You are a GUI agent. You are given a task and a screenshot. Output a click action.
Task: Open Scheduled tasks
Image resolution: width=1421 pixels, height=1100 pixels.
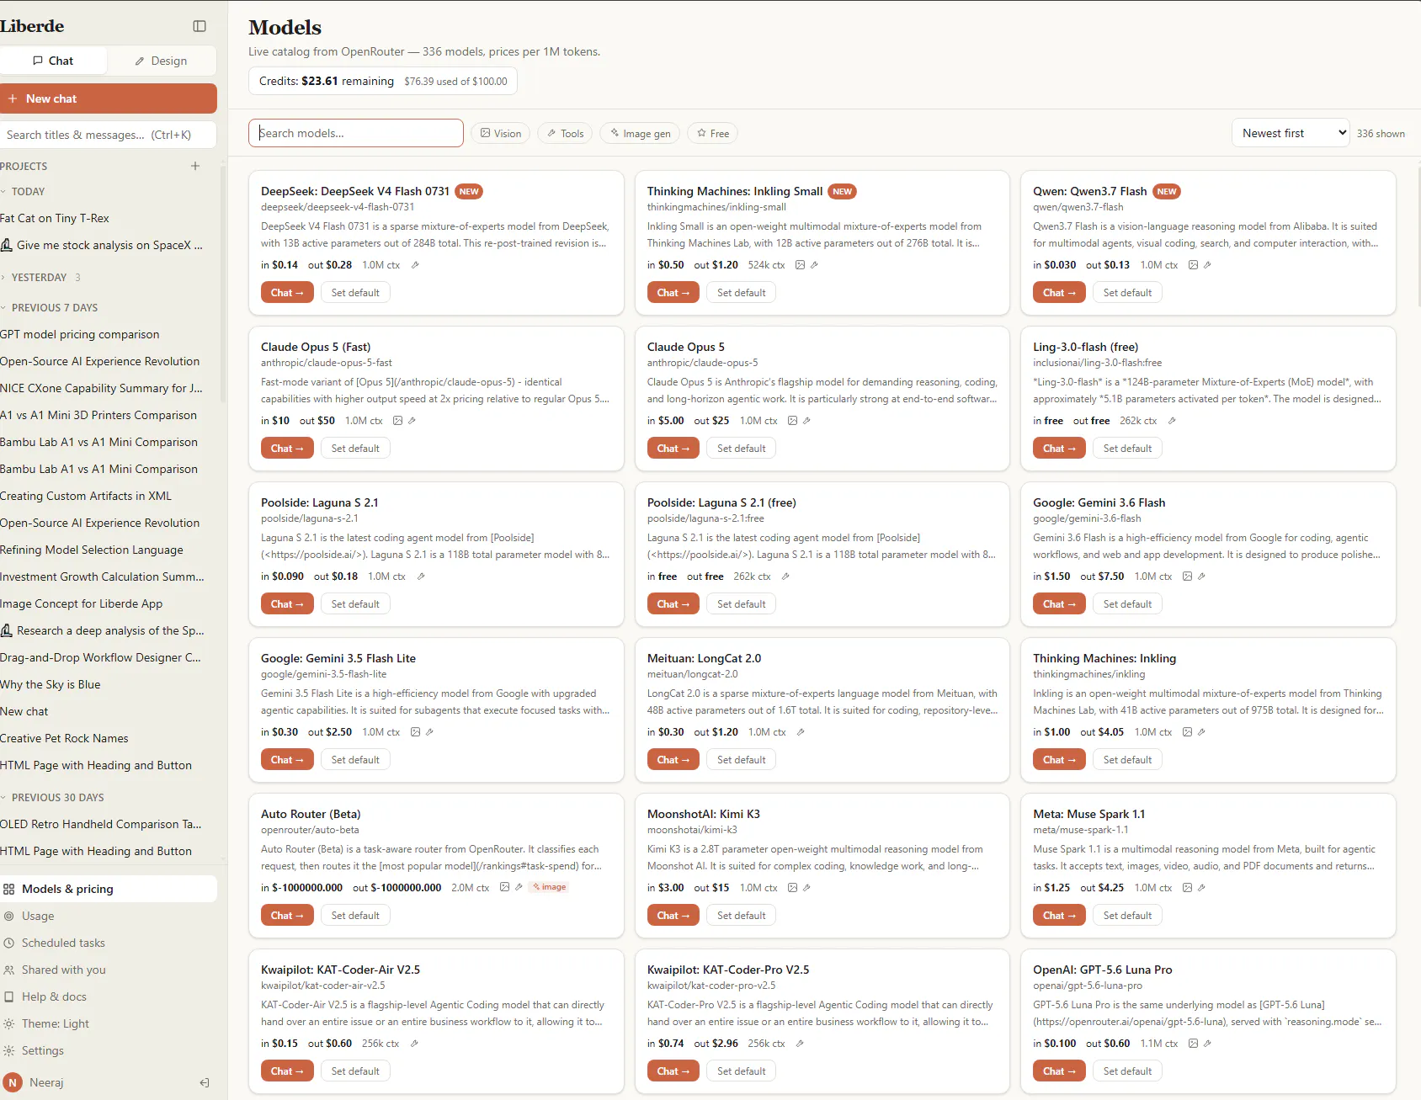[108, 943]
